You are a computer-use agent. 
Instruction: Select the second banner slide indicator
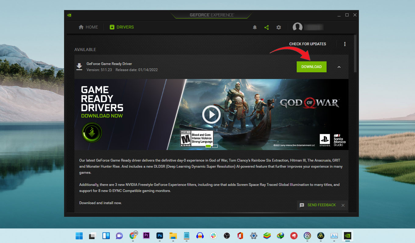(215, 146)
